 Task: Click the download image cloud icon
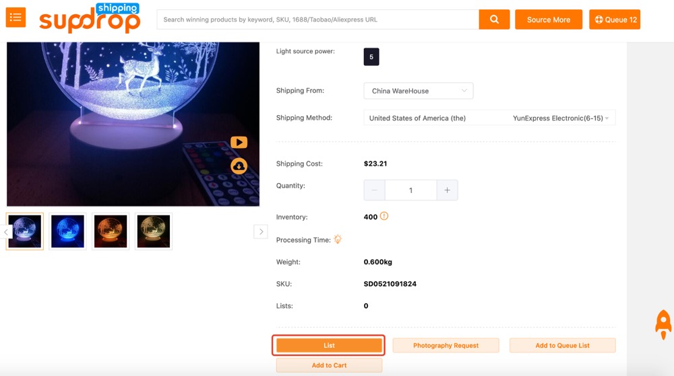pos(239,166)
